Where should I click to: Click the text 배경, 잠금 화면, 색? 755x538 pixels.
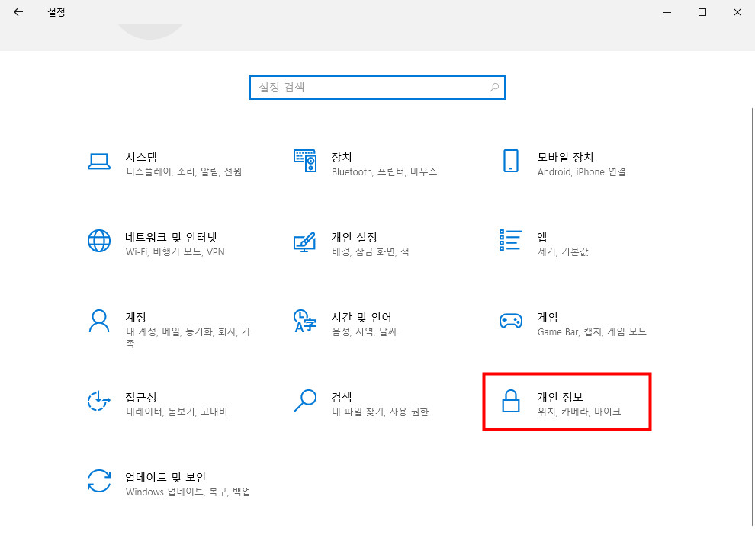coord(371,251)
